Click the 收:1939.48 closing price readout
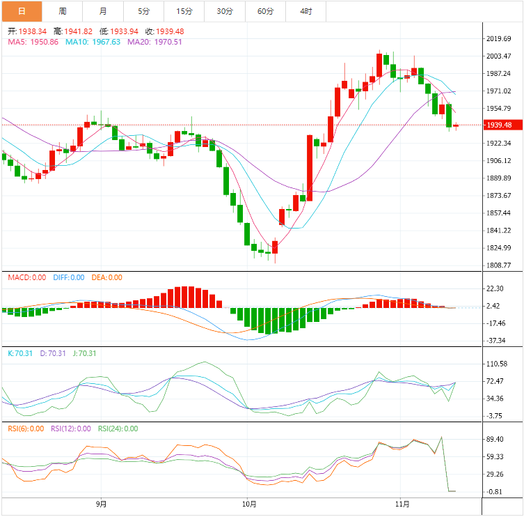524x517 pixels. pos(164,31)
